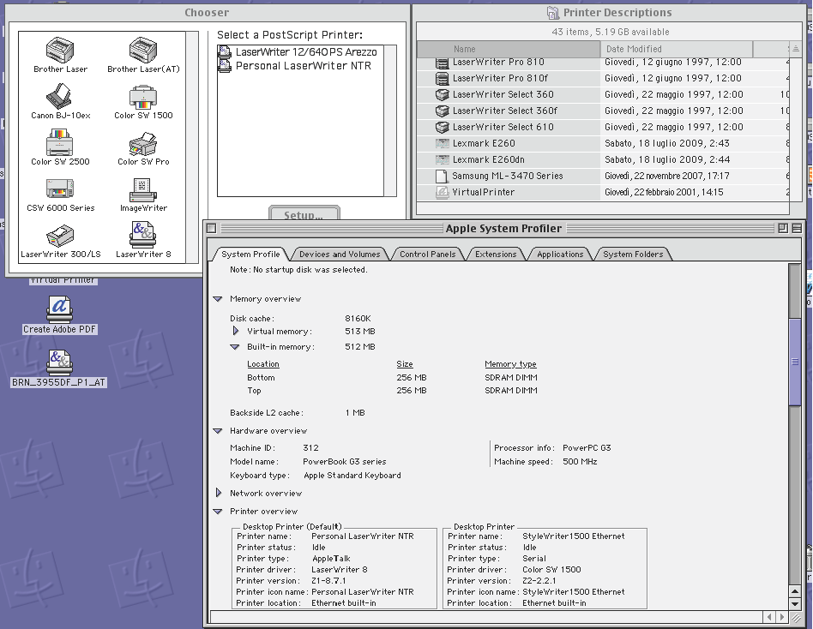Viewport: 813px width, 629px height.
Task: Click the horizontal scroll right arrow
Action: tap(782, 616)
